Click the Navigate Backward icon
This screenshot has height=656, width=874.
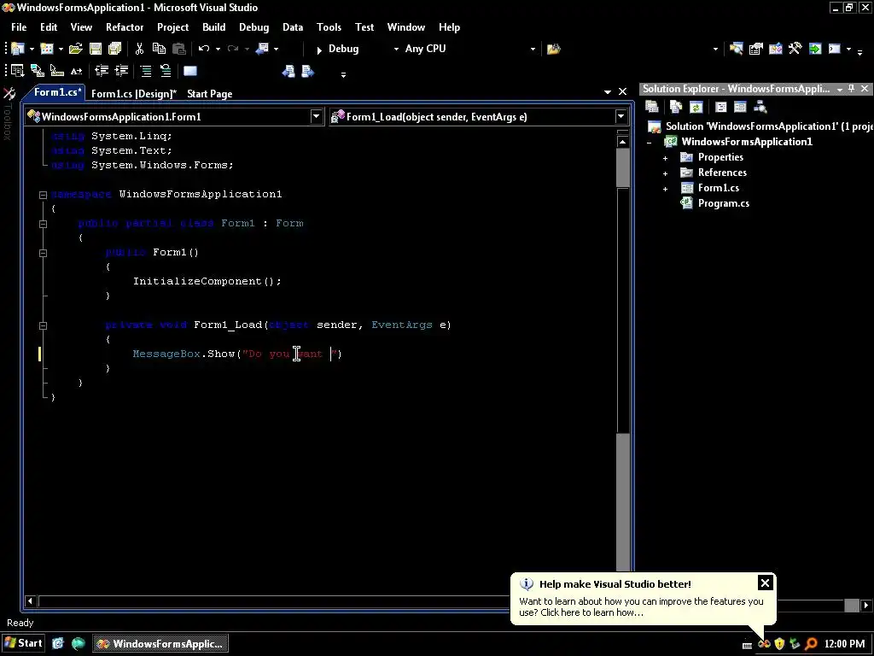click(262, 49)
